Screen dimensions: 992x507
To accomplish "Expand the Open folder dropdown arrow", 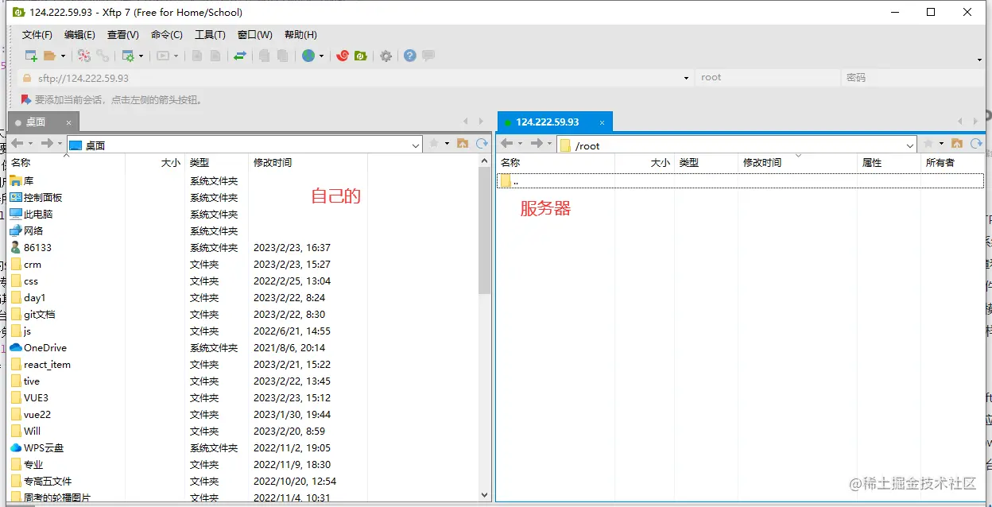I will coord(63,56).
